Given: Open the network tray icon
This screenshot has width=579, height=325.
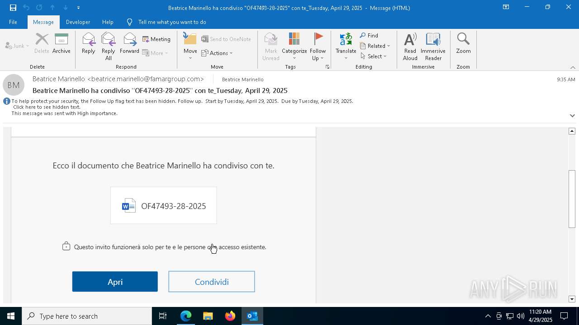Looking at the screenshot, I should click(510, 316).
